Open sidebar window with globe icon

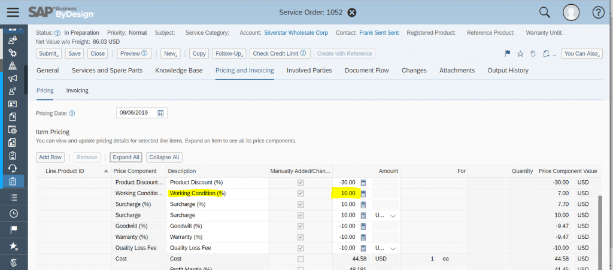tap(13, 130)
